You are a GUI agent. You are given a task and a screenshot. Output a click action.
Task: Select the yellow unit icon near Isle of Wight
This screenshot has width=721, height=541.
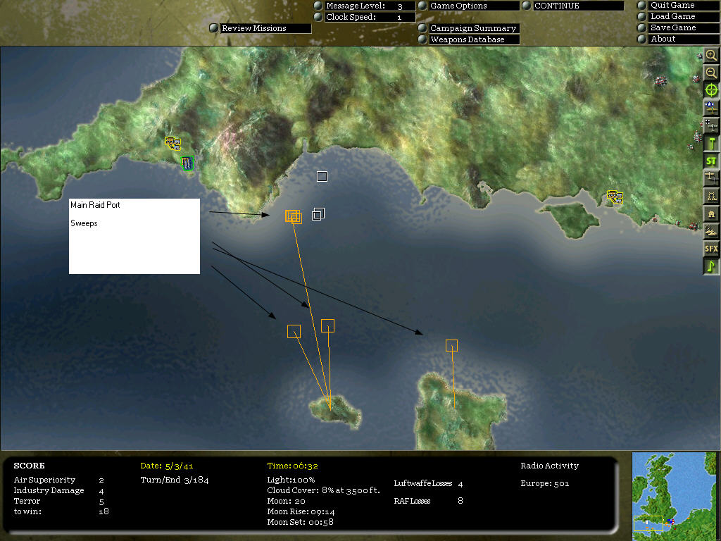click(x=615, y=197)
